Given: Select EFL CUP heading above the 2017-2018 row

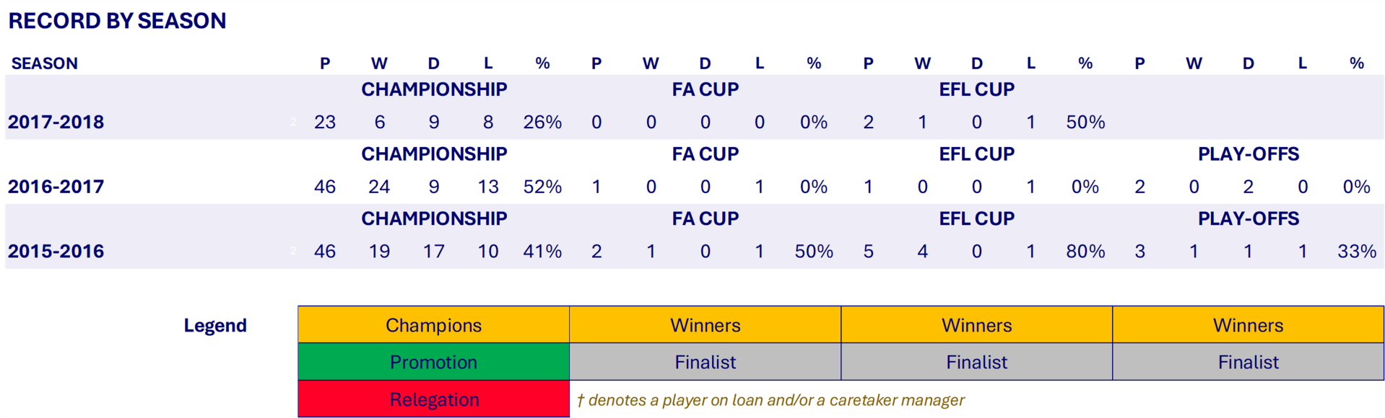Looking at the screenshot, I should coord(976,89).
